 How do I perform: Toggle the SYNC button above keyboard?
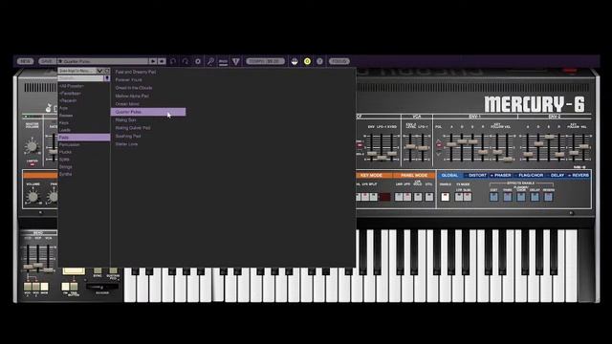tap(98, 270)
